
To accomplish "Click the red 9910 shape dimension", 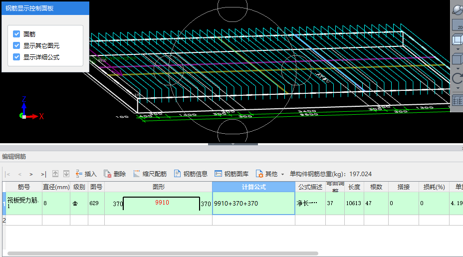I will (x=162, y=202).
